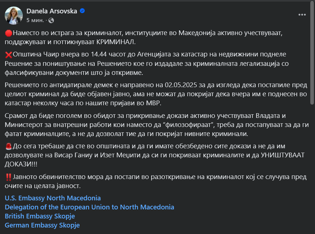Open the Delegation of the European Union link
This screenshot has height=234, width=315.
pyautogui.click(x=89, y=207)
